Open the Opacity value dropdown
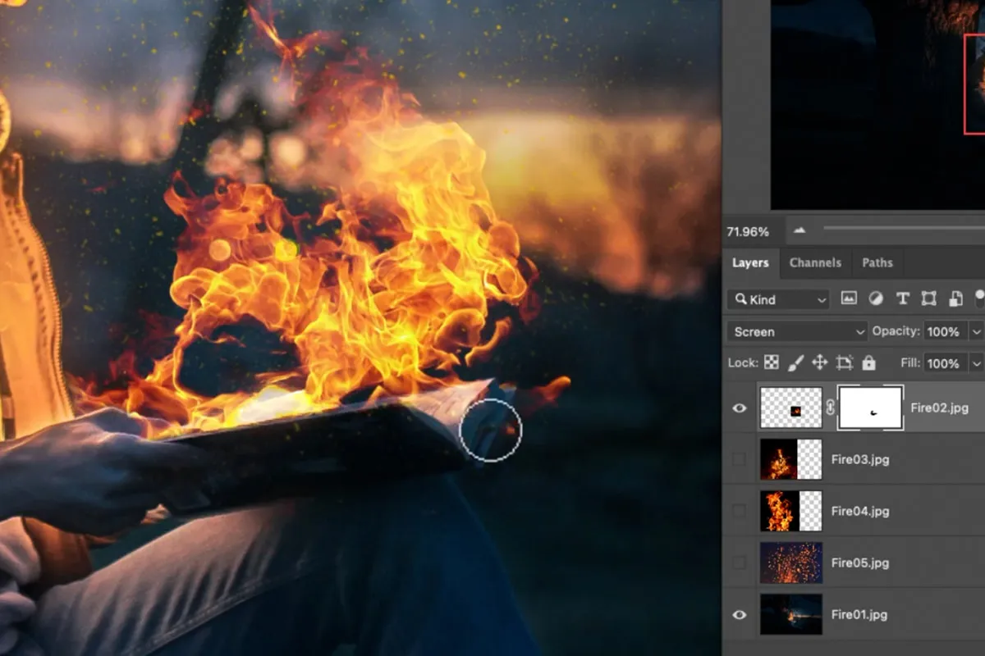This screenshot has width=985, height=656. click(976, 331)
